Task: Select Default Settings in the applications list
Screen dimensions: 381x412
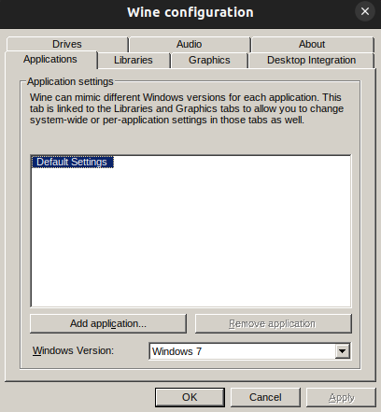Action: click(x=72, y=162)
